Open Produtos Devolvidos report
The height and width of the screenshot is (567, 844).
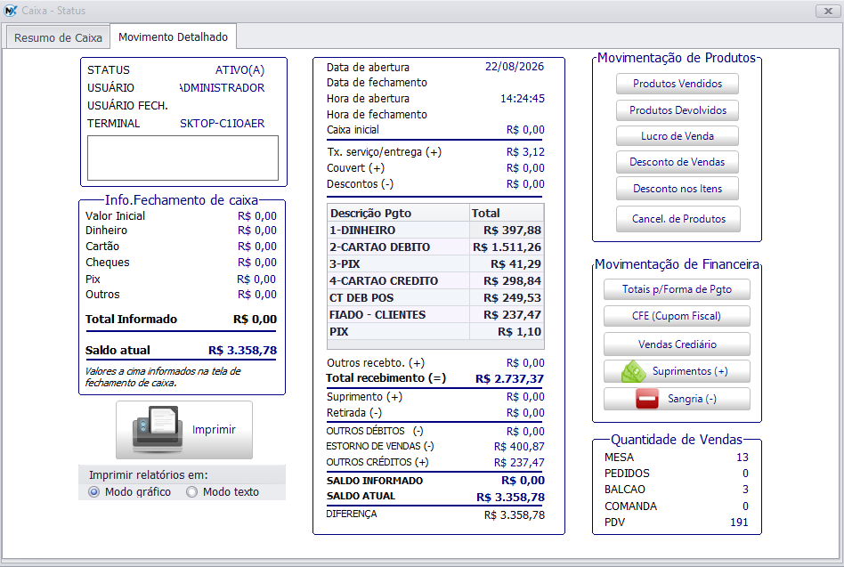(x=678, y=110)
